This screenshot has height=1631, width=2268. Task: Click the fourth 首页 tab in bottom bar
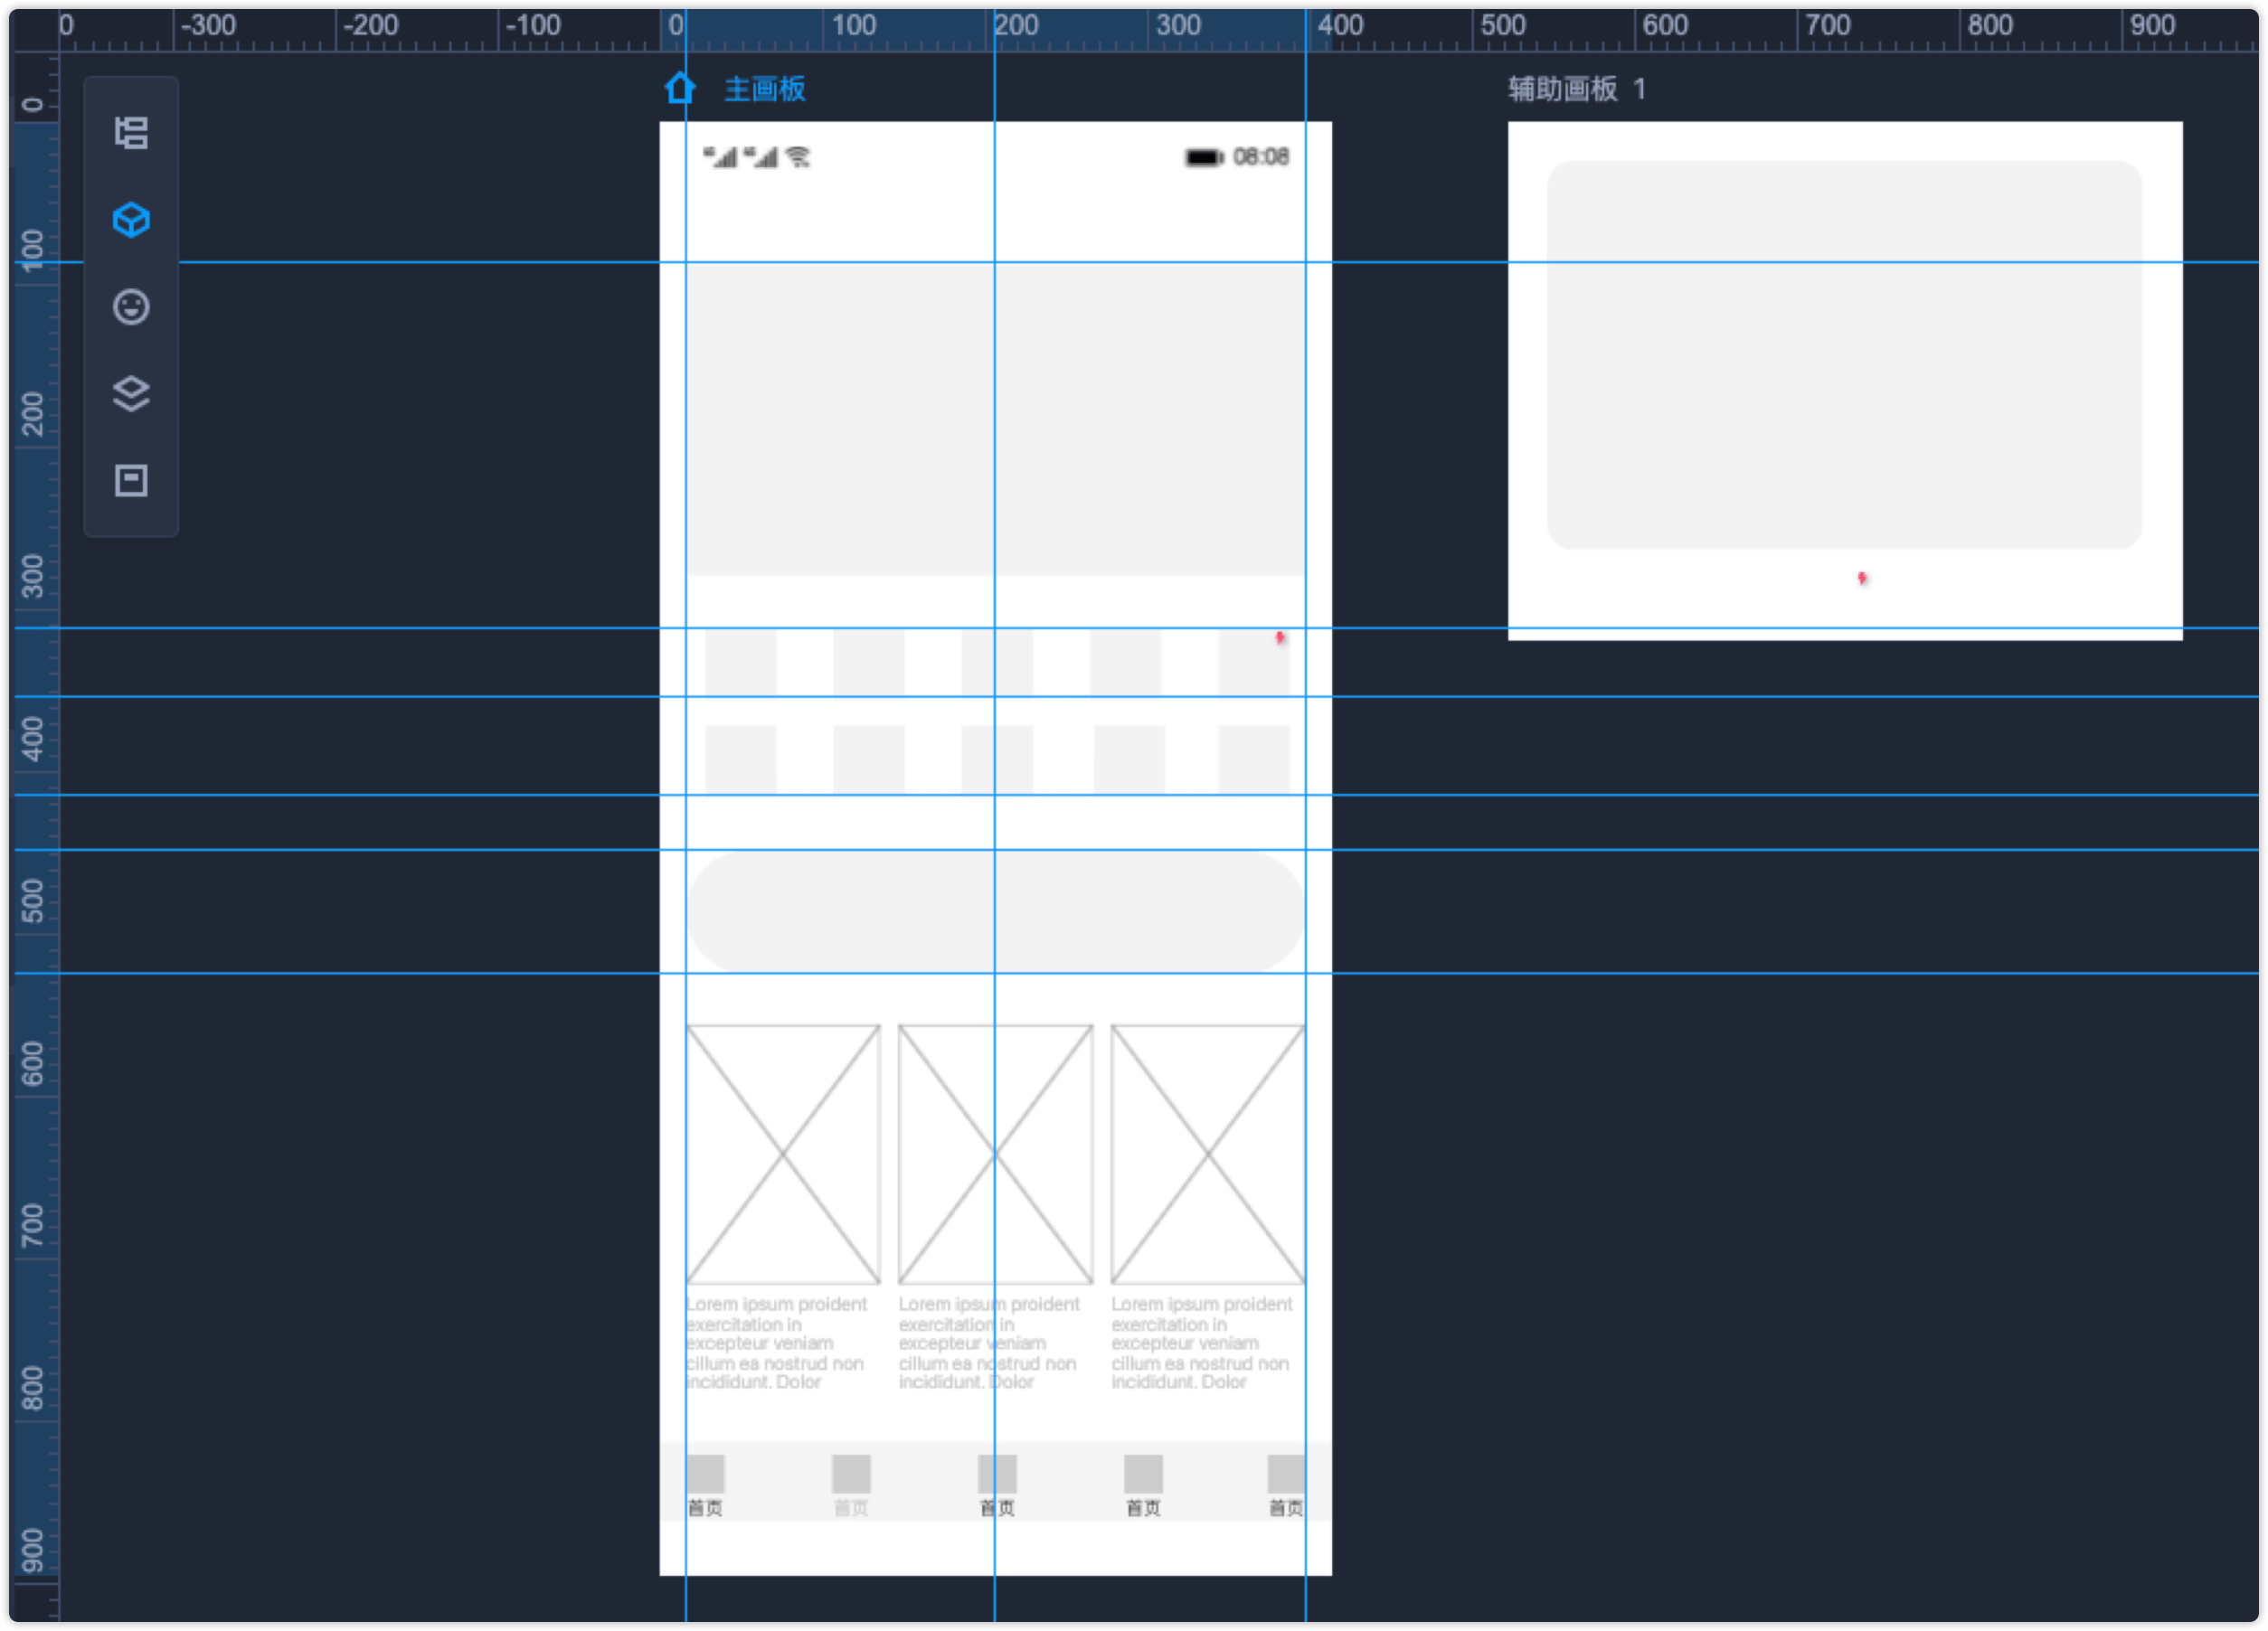click(1143, 1486)
